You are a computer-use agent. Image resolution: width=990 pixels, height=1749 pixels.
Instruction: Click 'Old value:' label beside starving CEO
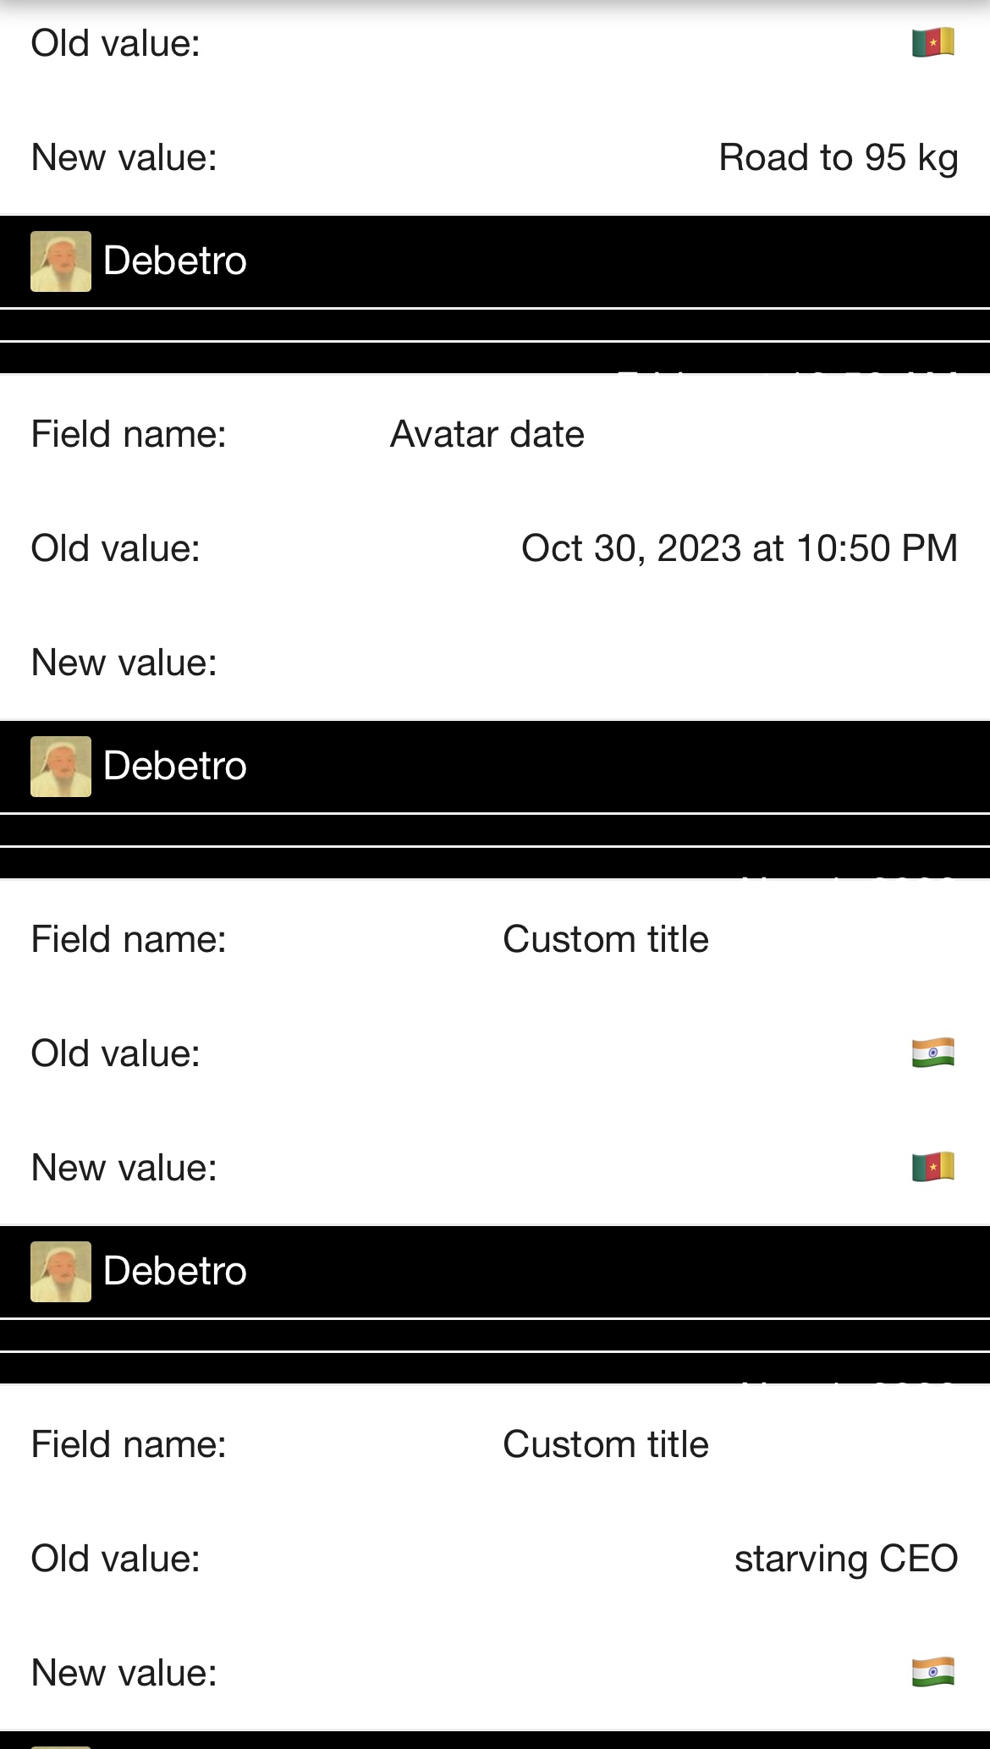pyautogui.click(x=116, y=1559)
